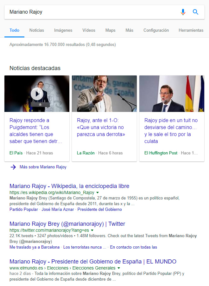
Task: Click the voice search microphone icon
Action: (x=183, y=12)
